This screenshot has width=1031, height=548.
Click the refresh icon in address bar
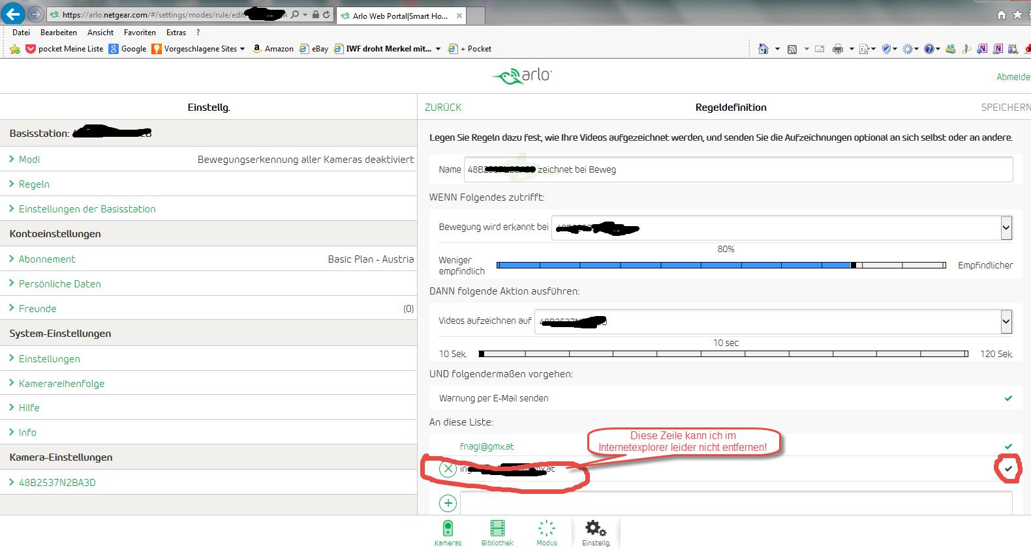pyautogui.click(x=326, y=14)
